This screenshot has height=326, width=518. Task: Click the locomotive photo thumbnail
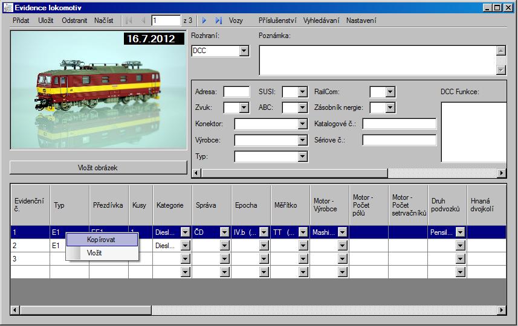(99, 89)
